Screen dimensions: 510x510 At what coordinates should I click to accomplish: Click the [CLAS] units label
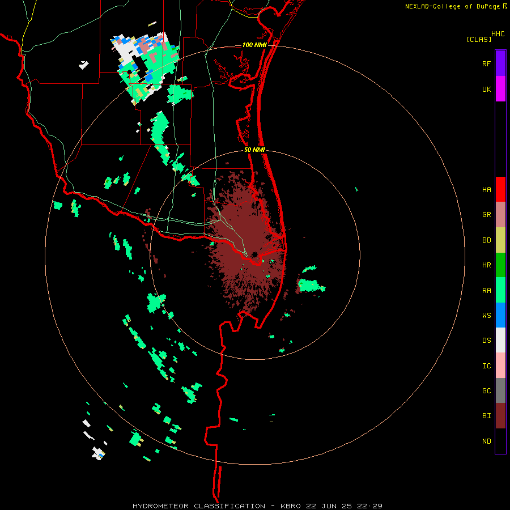click(x=479, y=39)
